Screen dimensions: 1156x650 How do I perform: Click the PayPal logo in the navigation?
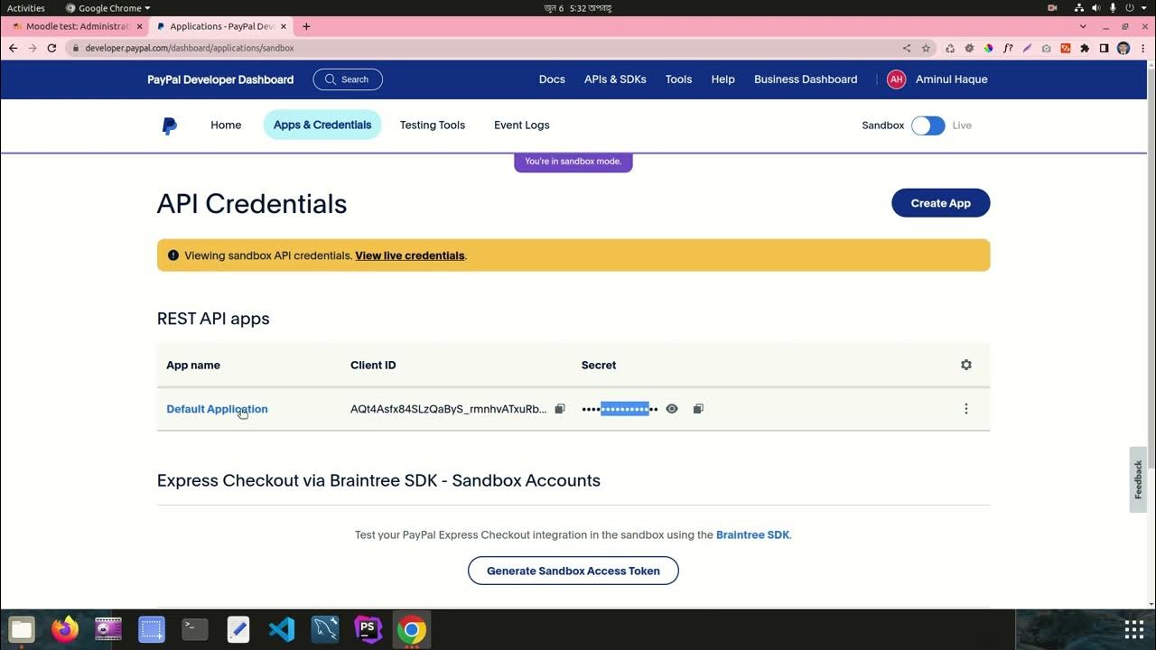tap(169, 125)
